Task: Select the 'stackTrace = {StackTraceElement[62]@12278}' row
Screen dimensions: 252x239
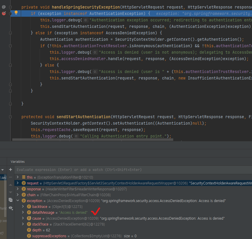Action: (133, 224)
